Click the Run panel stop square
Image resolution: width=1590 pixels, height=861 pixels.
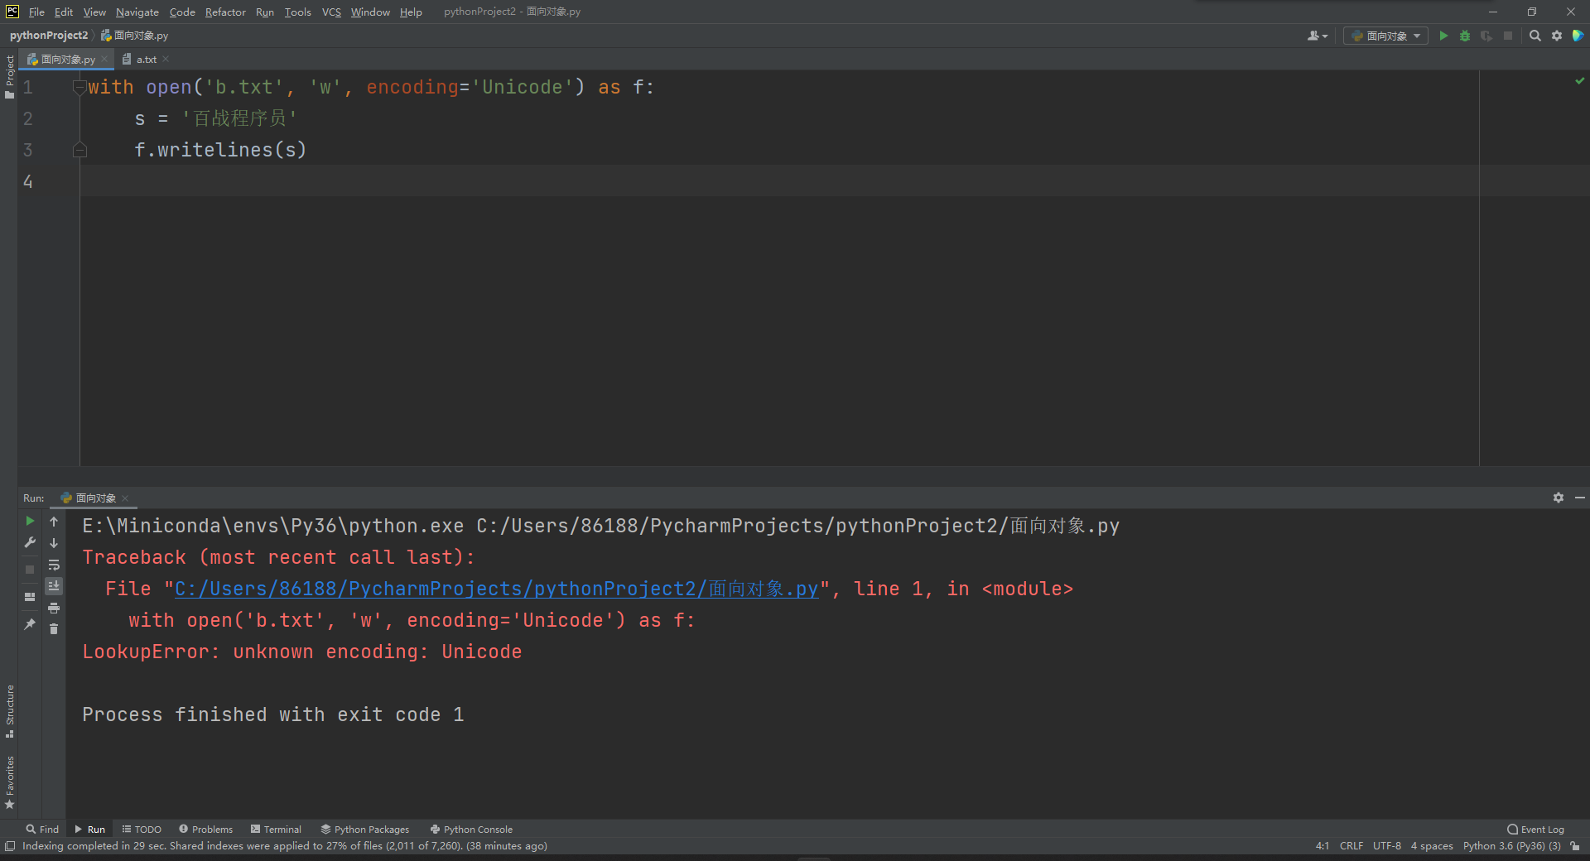click(30, 569)
